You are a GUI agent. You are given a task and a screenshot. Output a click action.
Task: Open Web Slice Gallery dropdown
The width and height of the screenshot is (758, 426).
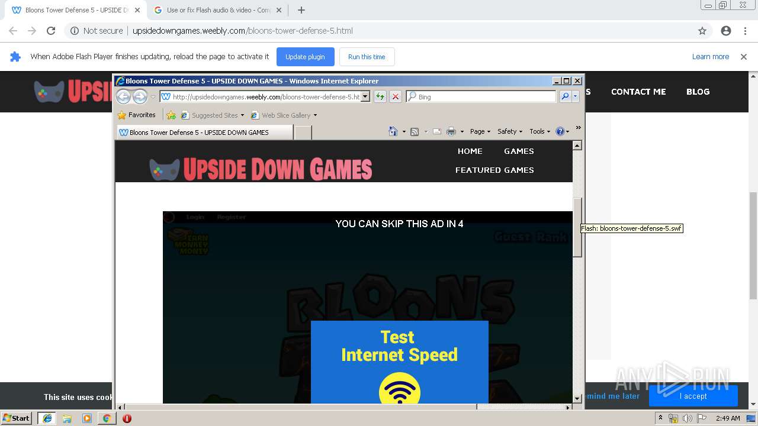tap(284, 115)
